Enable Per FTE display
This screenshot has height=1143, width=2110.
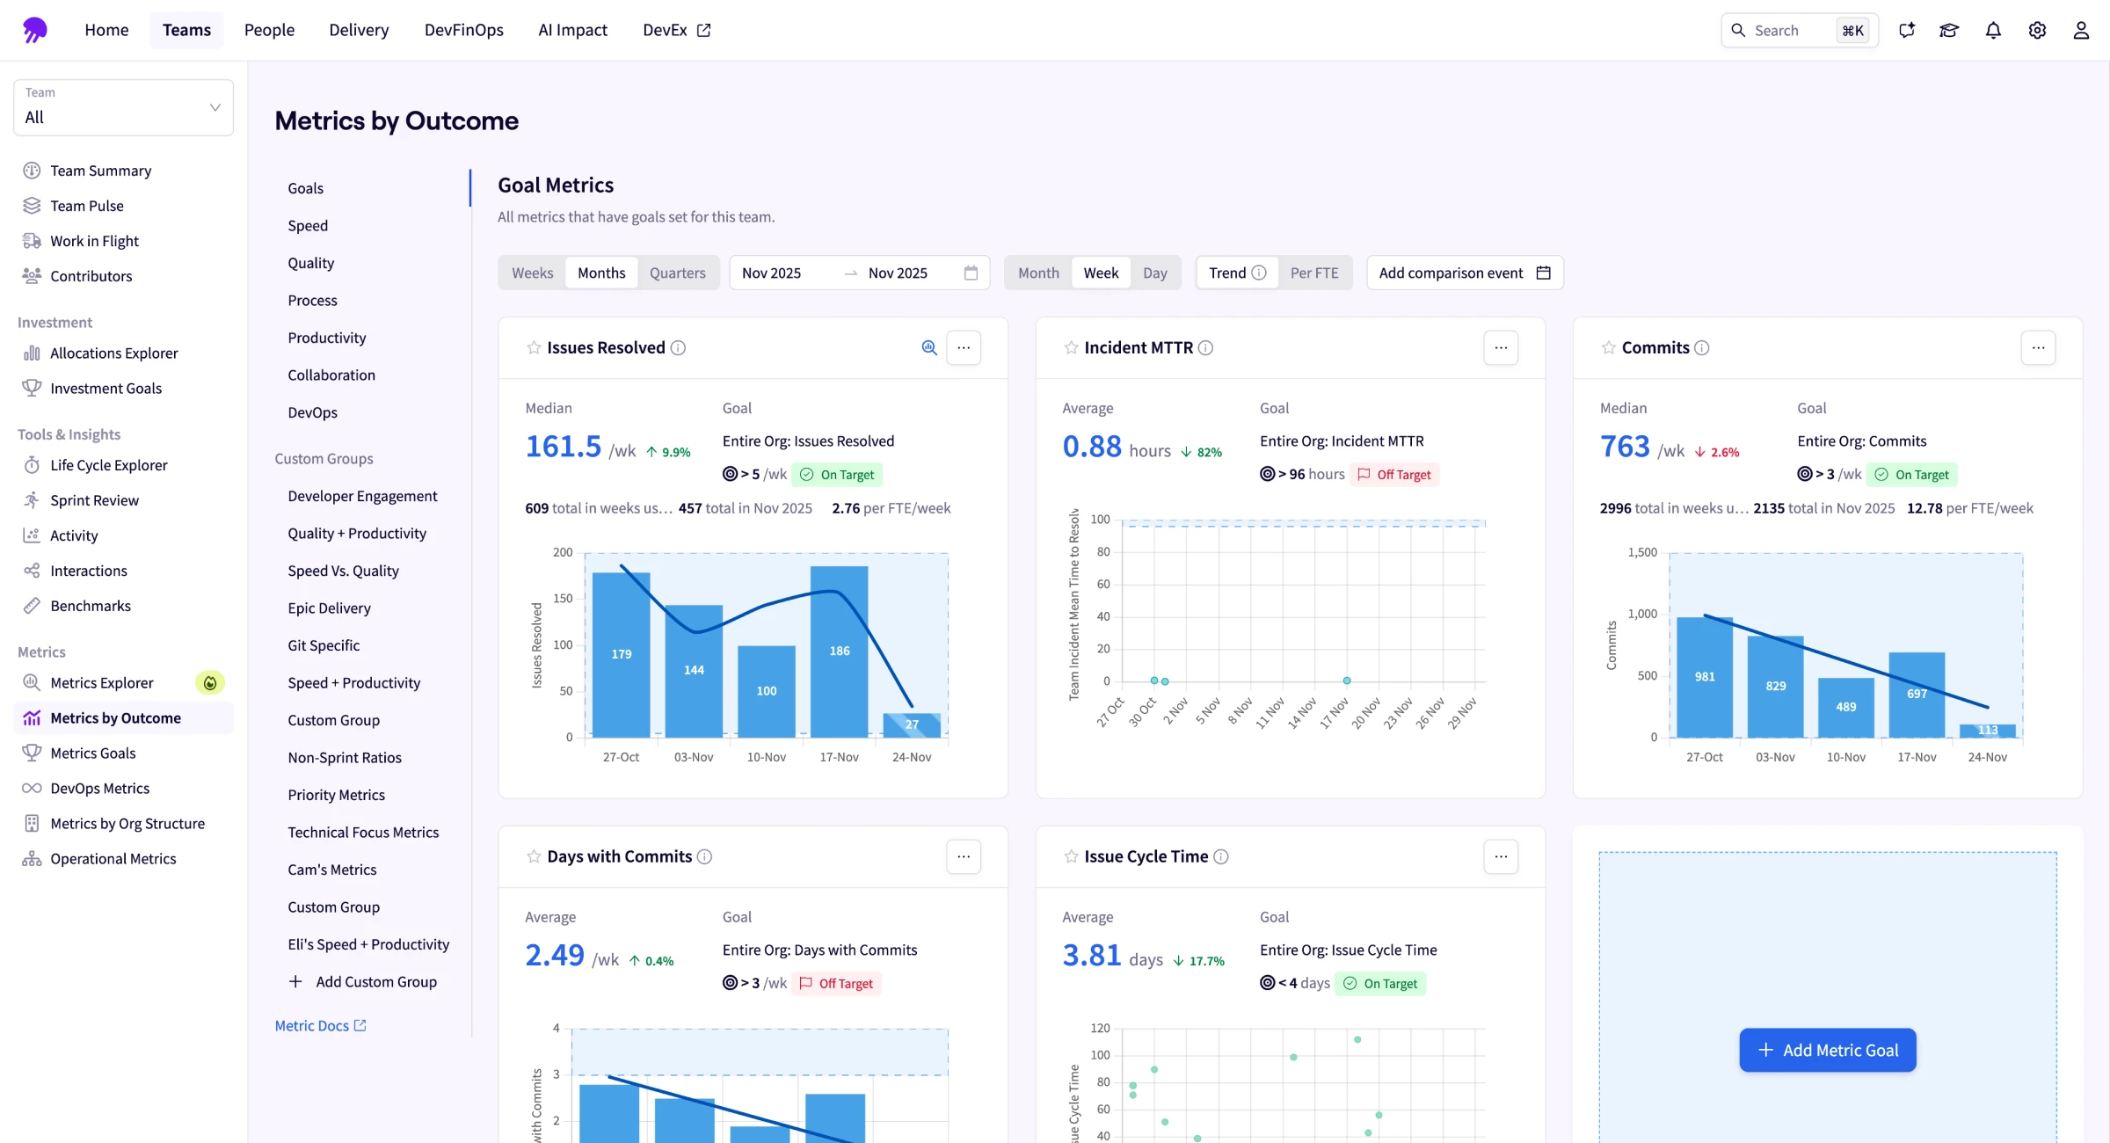1315,273
